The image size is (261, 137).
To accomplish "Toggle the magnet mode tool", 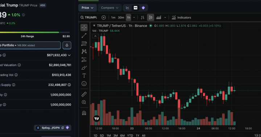I will [84, 113].
